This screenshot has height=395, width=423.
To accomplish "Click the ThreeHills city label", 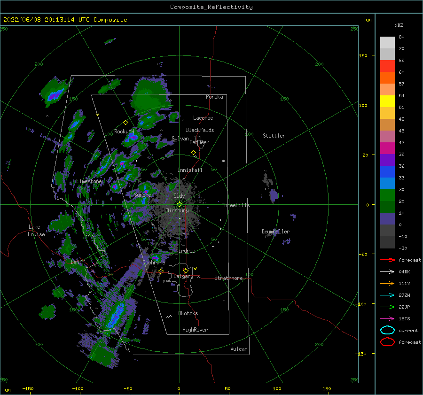I will [x=235, y=205].
